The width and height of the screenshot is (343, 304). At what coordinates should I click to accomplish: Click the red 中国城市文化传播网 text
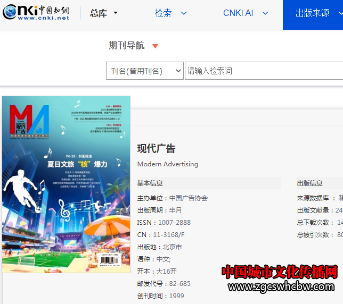pos(279,272)
